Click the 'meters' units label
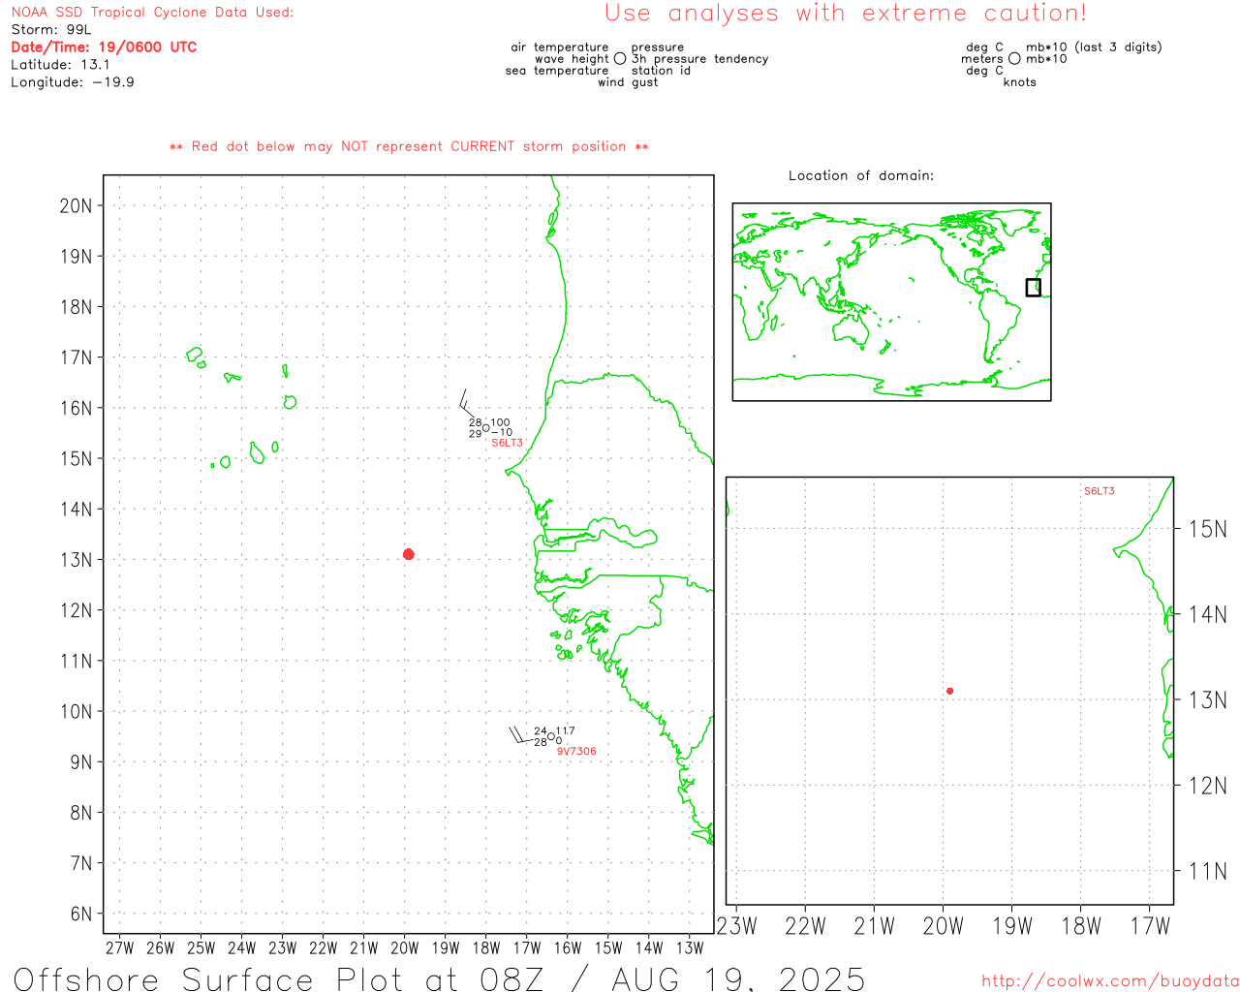This screenshot has width=1240, height=992. point(981,59)
